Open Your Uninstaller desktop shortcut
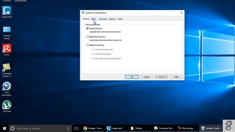 pyautogui.click(x=7, y=89)
